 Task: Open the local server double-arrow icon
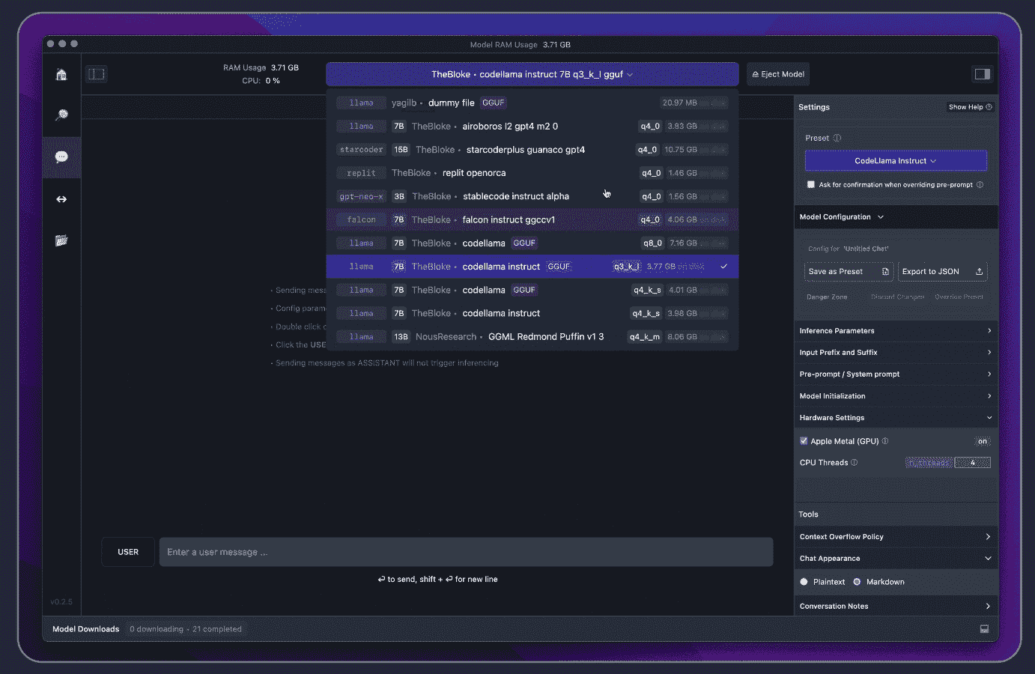(61, 199)
